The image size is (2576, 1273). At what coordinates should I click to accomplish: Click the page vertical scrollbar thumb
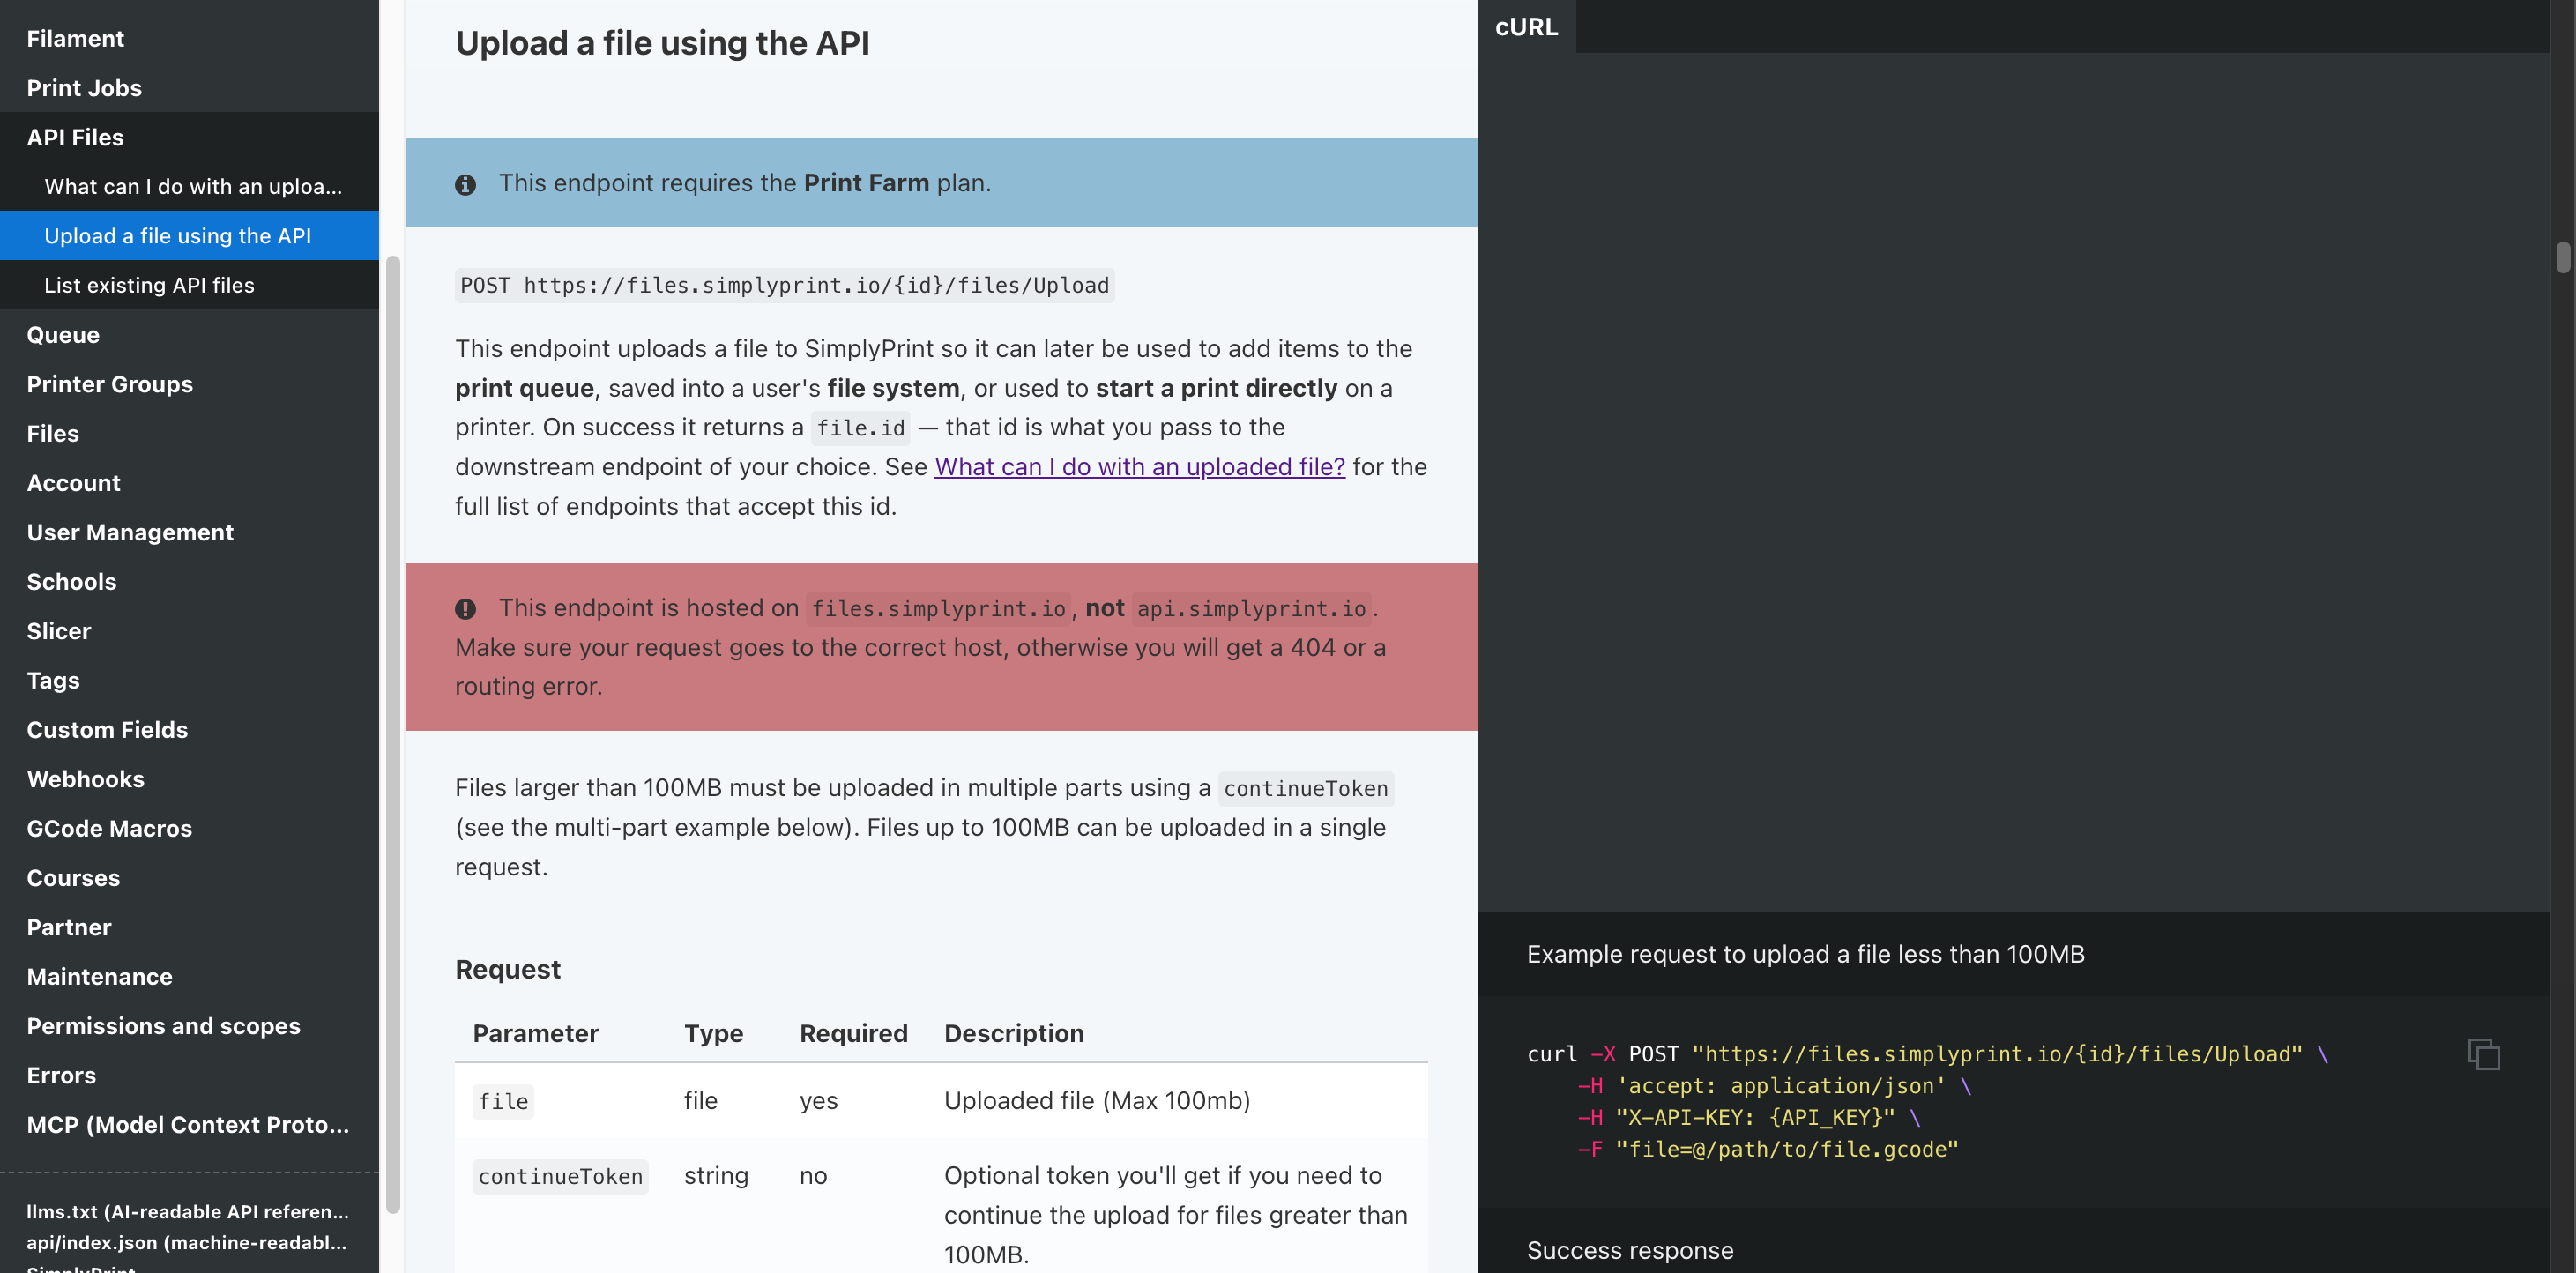pos(2563,256)
